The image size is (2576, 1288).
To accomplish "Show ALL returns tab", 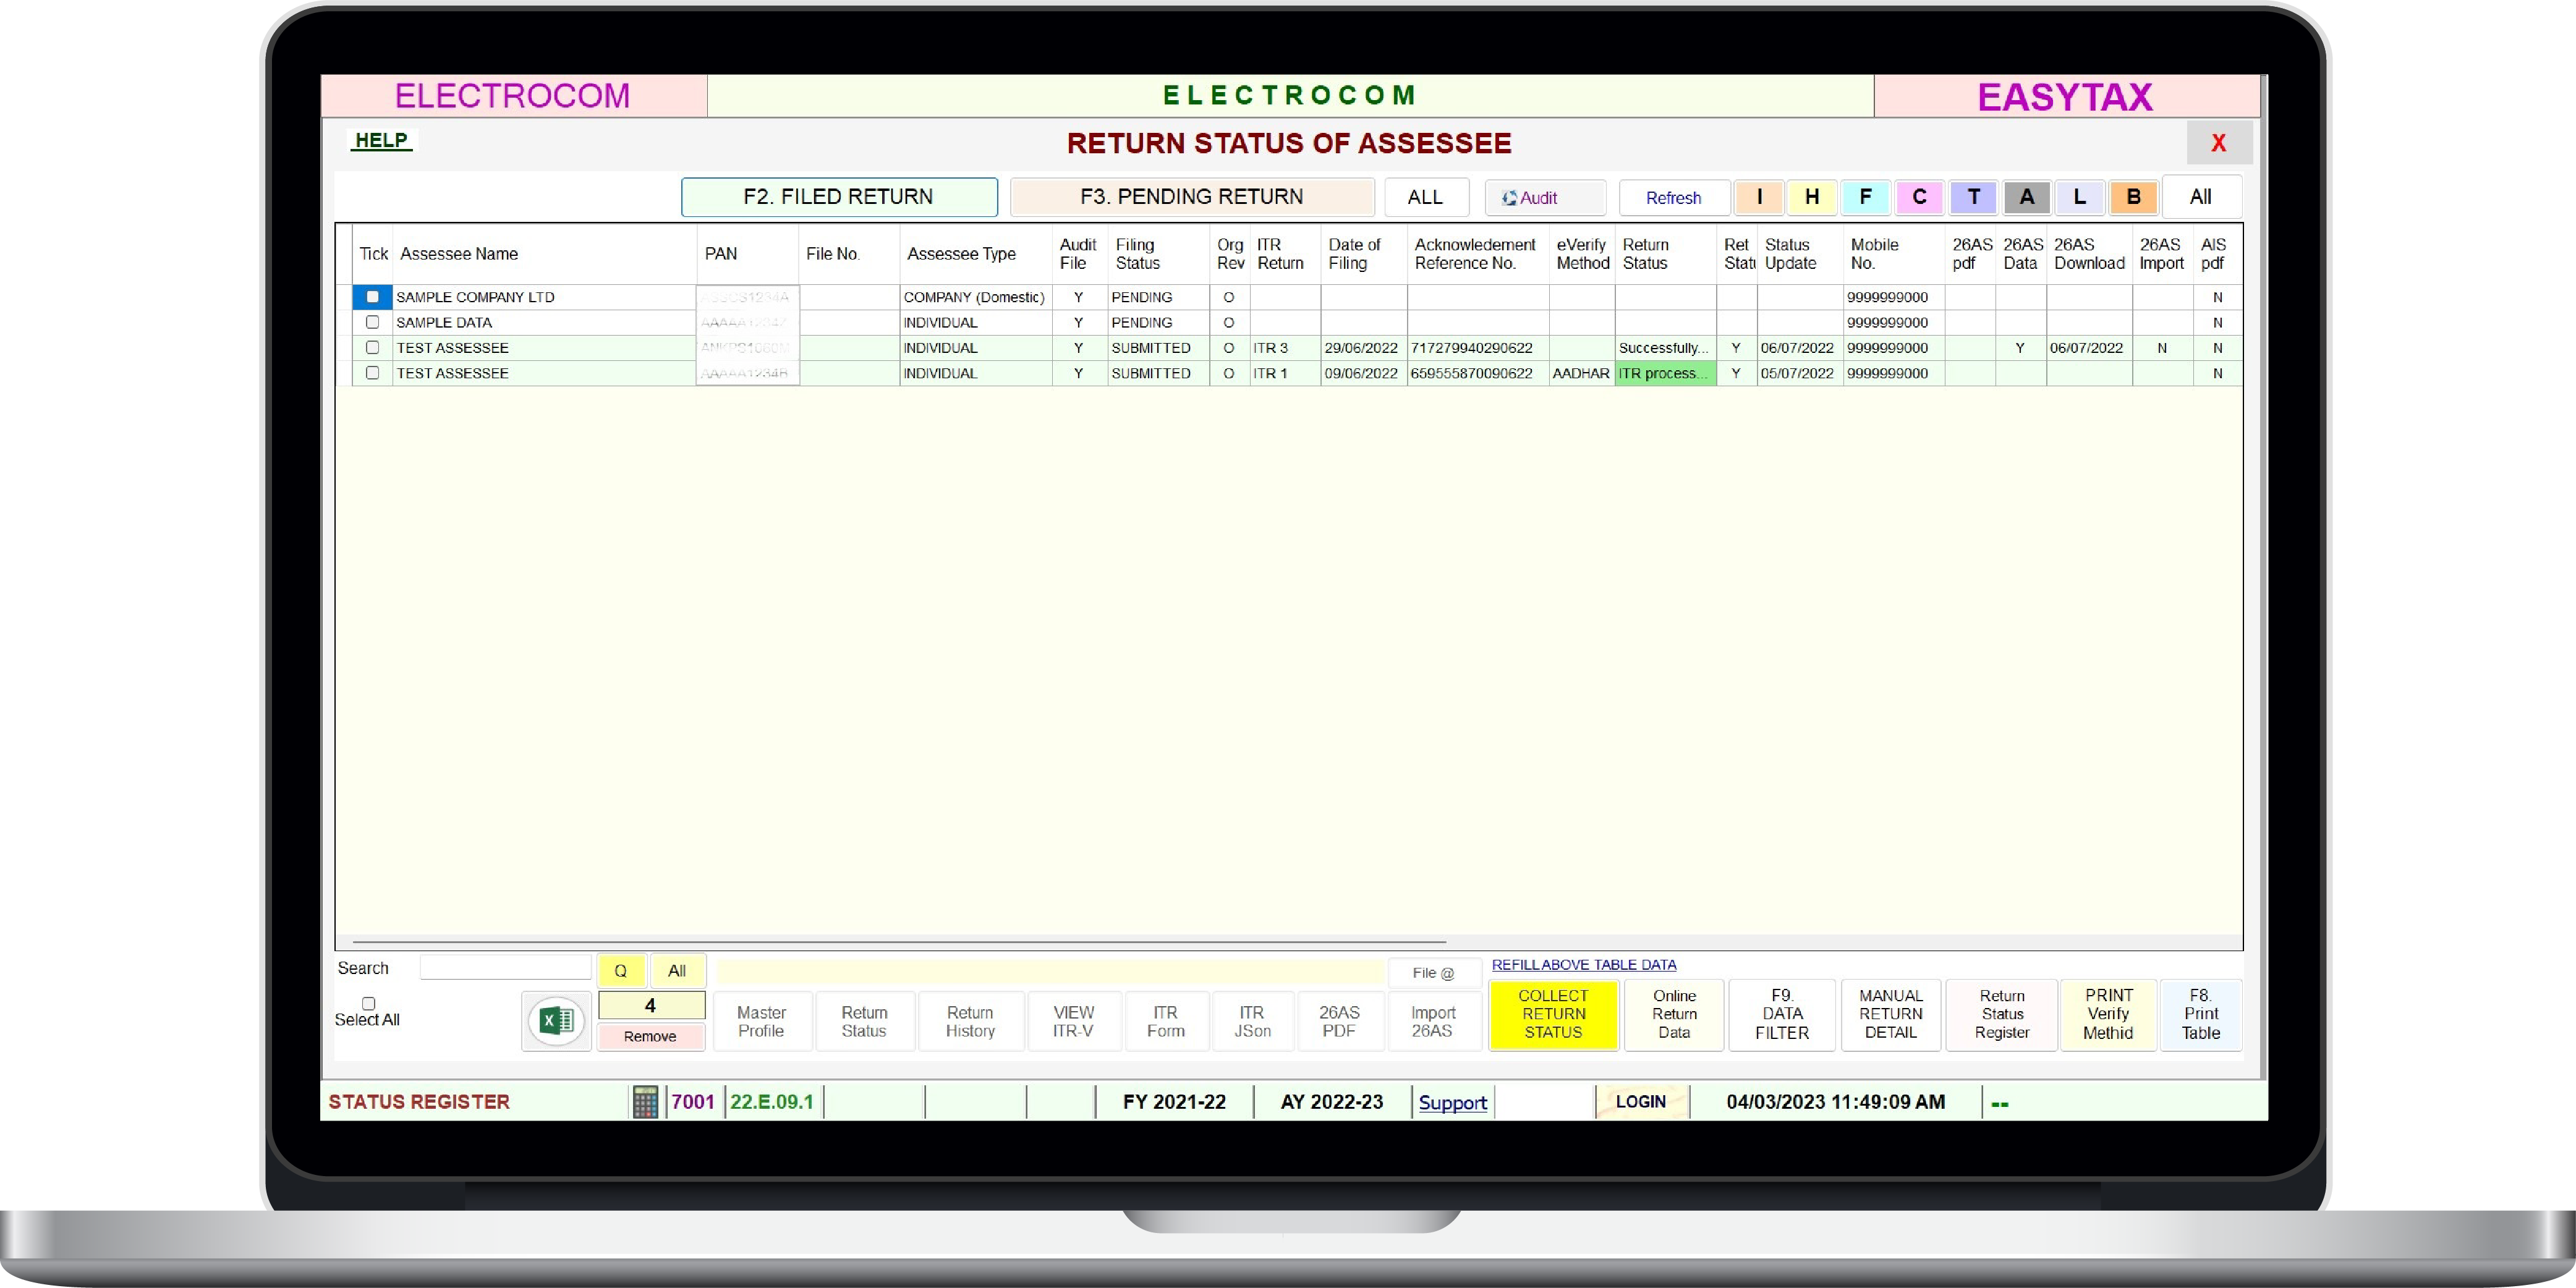I will 1426,197.
